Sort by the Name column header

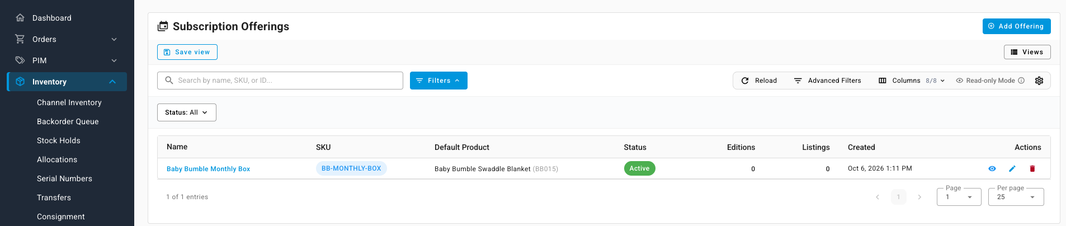tap(177, 147)
